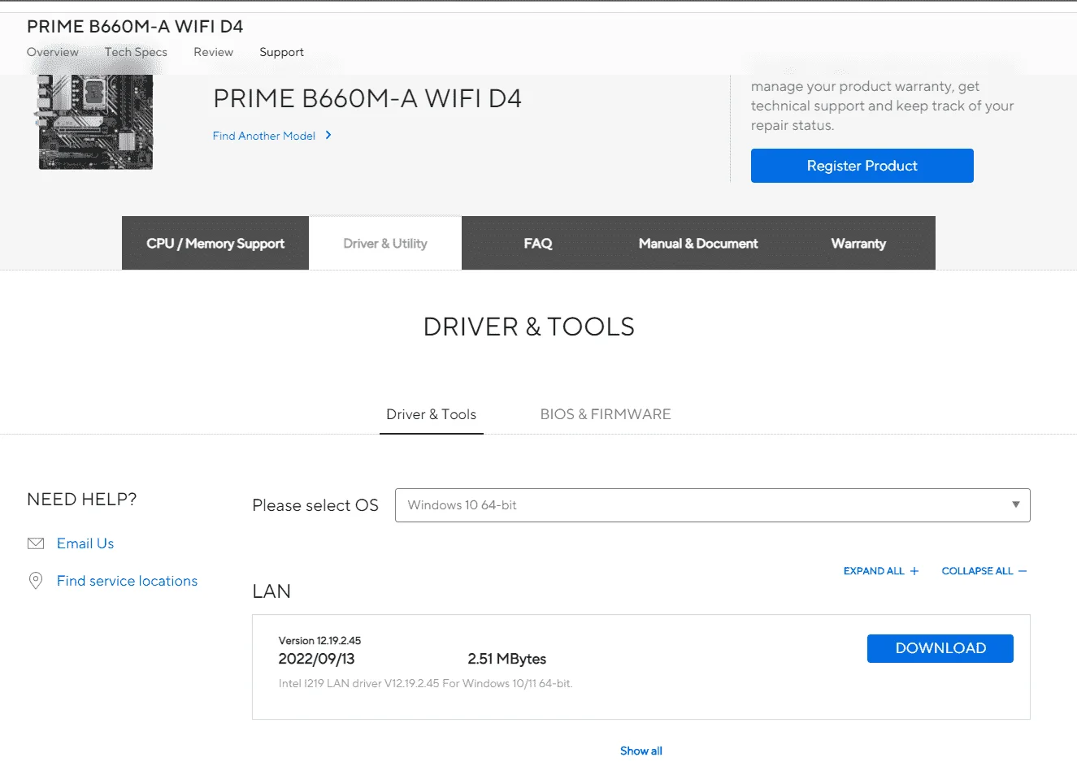Click the plus icon next to EXPAND ALL
The image size is (1077, 766).
914,571
